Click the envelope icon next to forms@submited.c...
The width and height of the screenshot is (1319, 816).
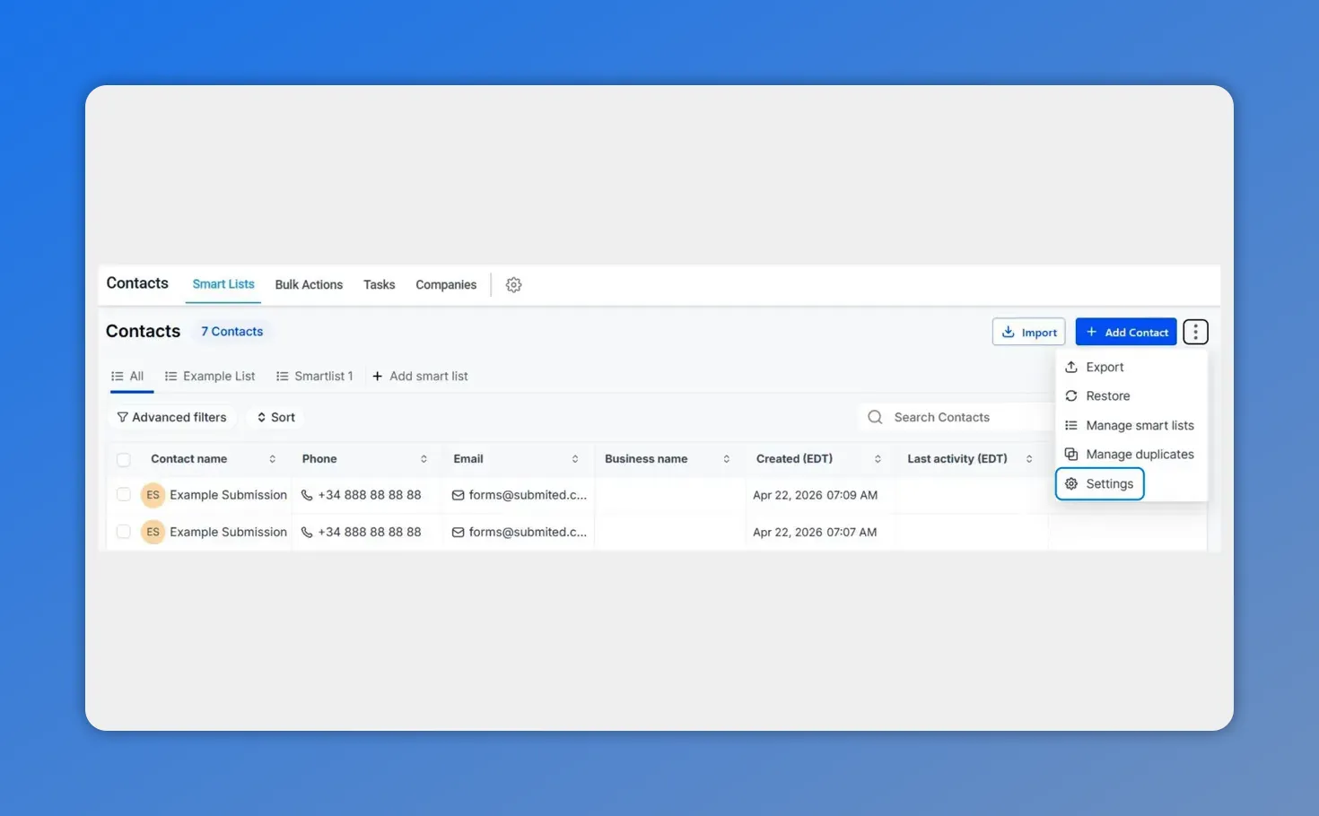[x=457, y=494]
